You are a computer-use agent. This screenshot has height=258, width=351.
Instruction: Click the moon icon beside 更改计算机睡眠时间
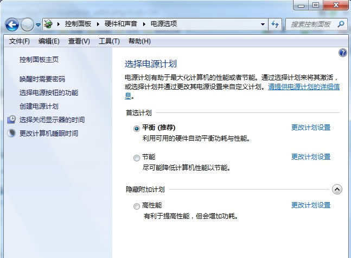coord(11,133)
